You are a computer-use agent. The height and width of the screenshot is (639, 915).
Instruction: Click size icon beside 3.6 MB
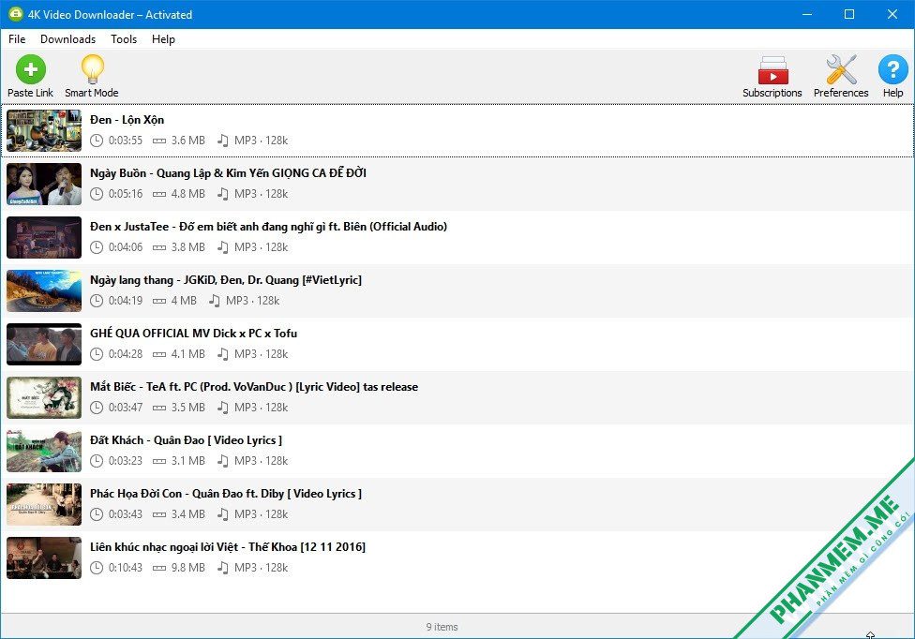point(159,141)
